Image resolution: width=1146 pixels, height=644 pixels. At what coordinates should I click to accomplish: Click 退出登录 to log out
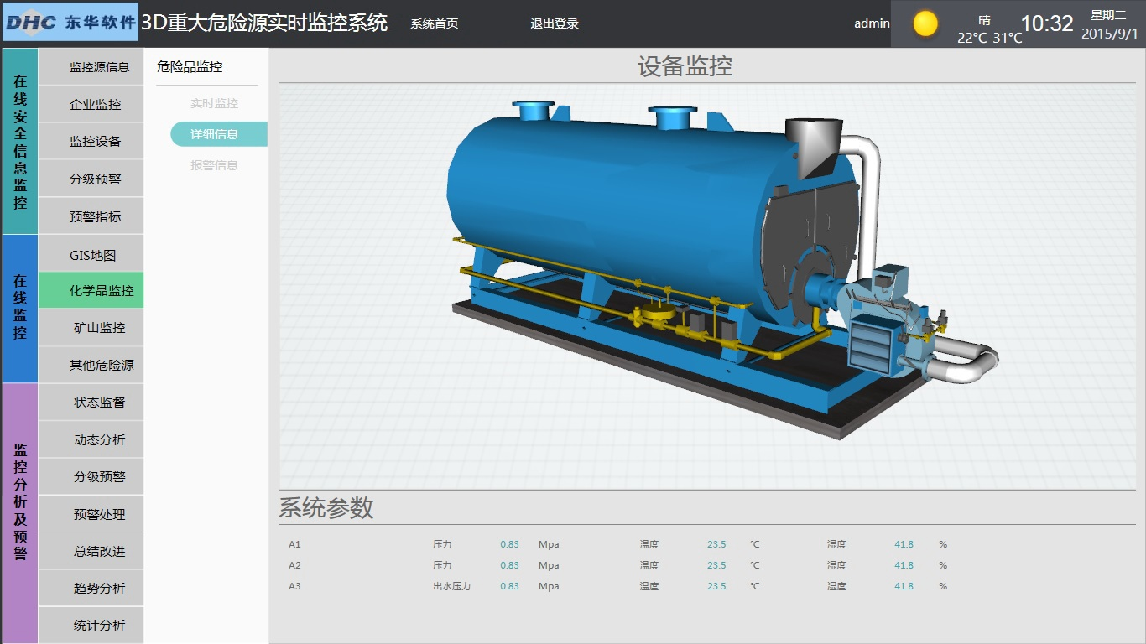coord(555,23)
